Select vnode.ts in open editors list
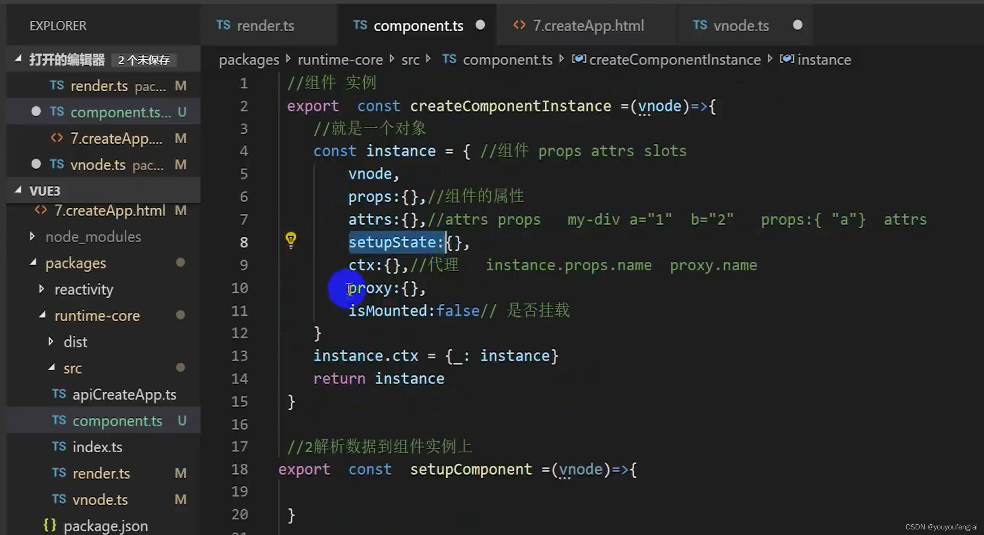 pyautogui.click(x=104, y=164)
